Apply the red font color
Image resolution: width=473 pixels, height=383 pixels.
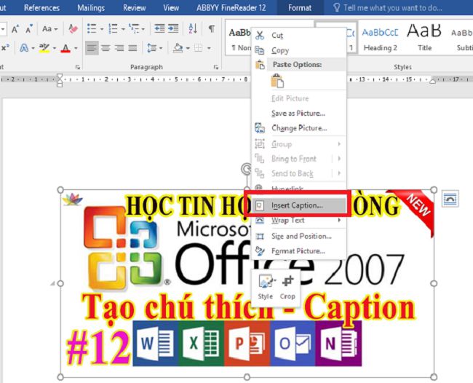(65, 48)
